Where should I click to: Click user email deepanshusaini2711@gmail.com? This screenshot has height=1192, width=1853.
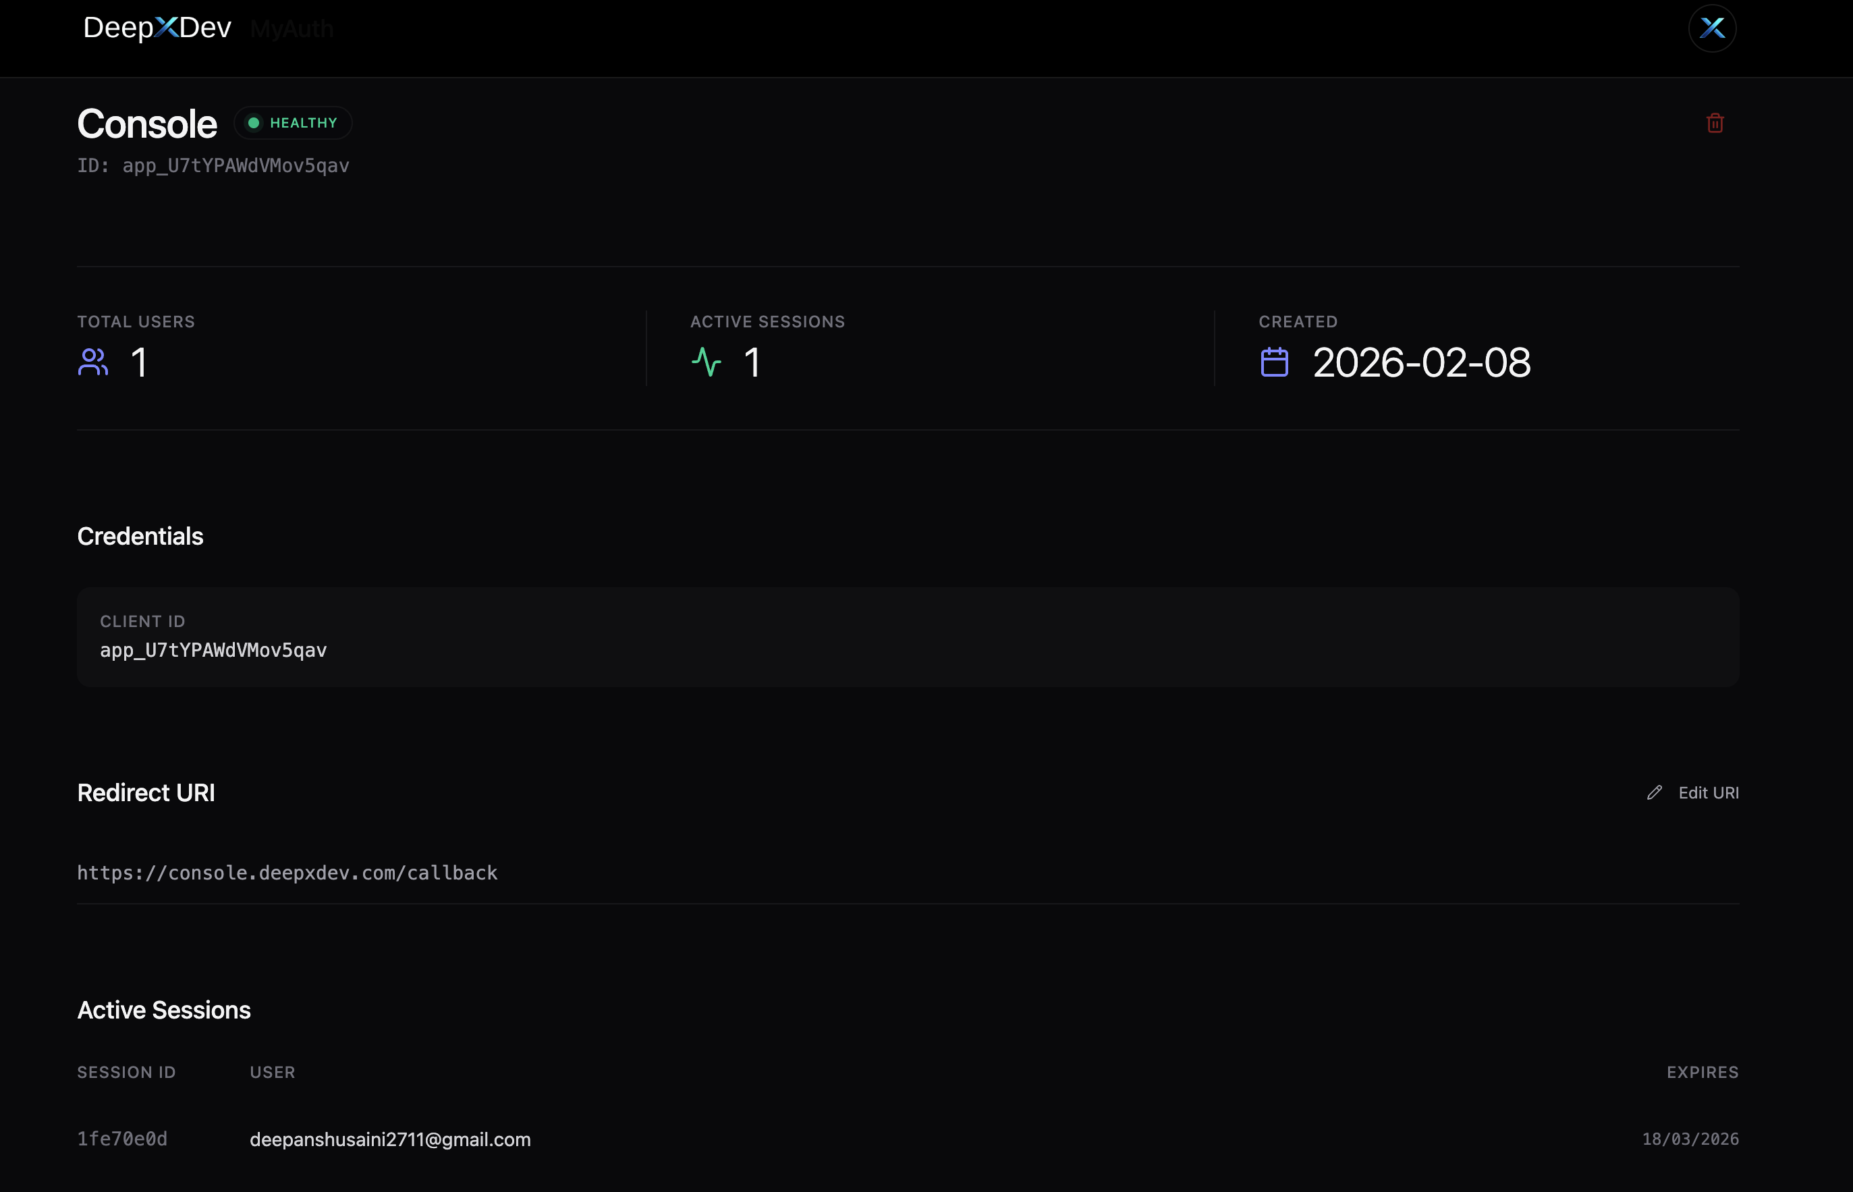[390, 1139]
